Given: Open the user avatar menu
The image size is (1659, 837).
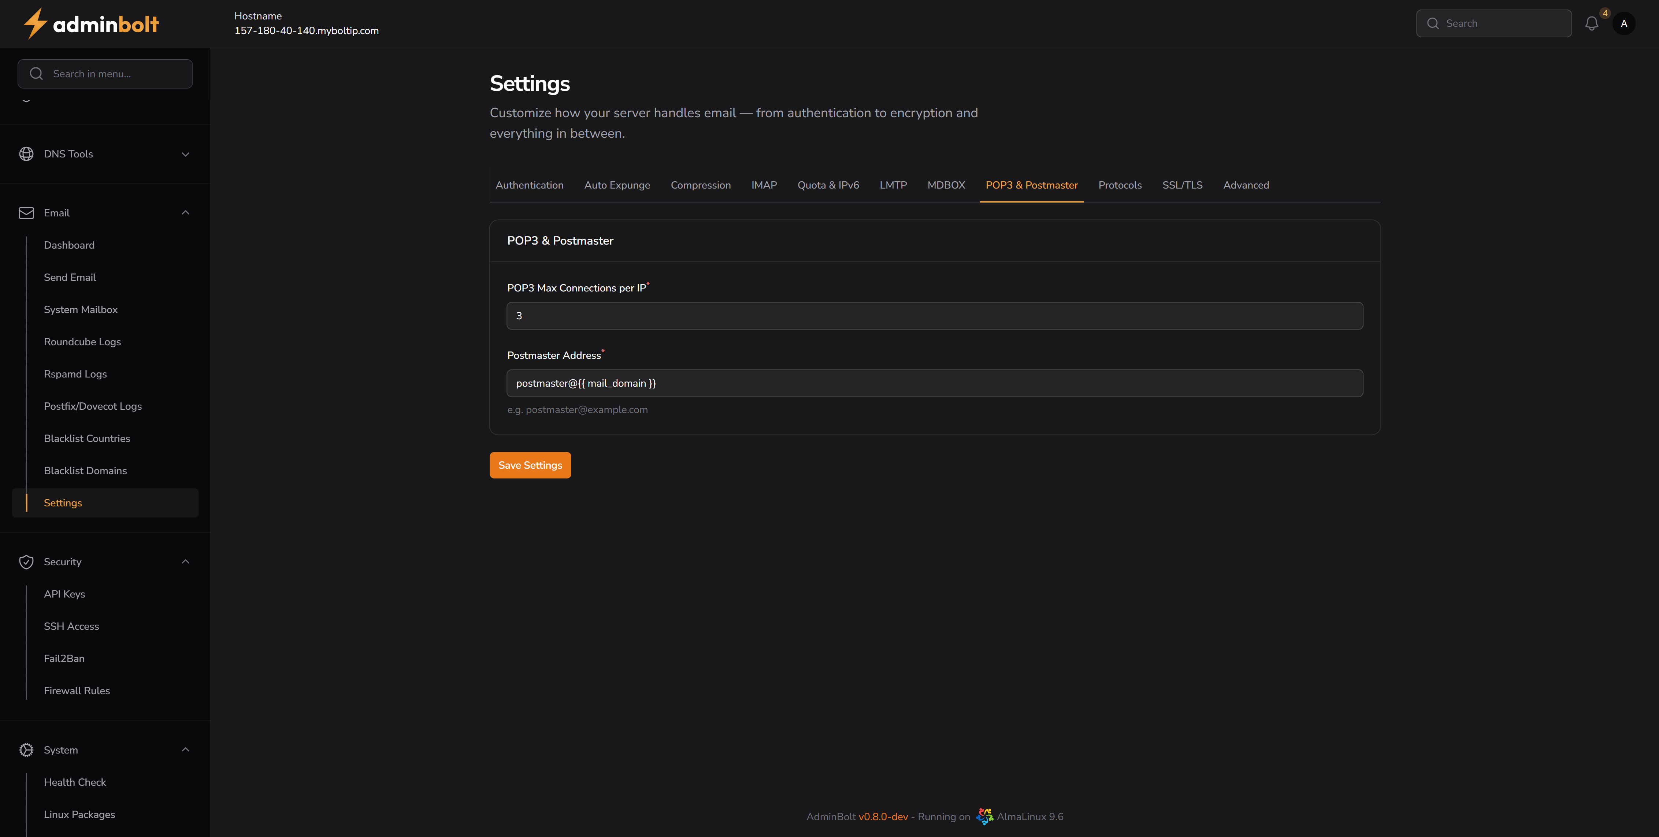Looking at the screenshot, I should pyautogui.click(x=1623, y=24).
